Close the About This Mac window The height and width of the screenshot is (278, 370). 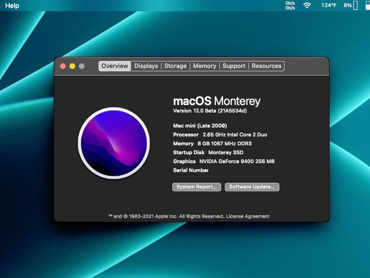point(63,66)
